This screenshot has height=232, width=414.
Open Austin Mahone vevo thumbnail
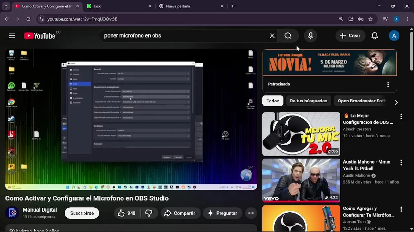click(301, 180)
